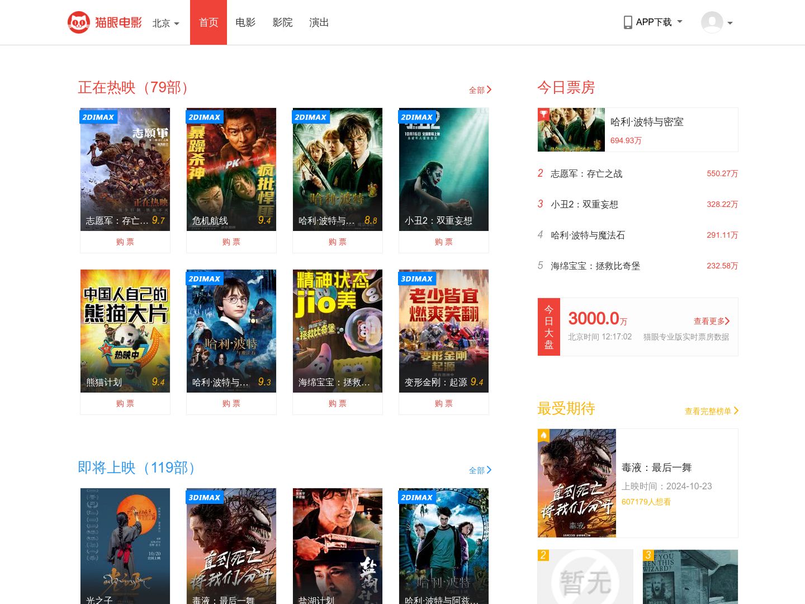
Task: Expand the APP下载 dropdown arrow
Action: [680, 22]
